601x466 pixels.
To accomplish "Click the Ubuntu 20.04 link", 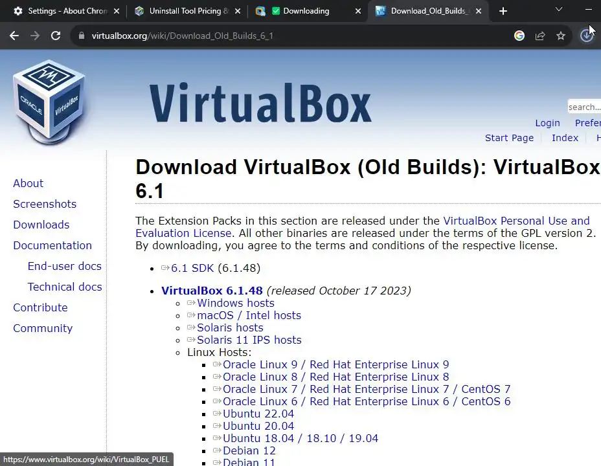I will coord(258,426).
